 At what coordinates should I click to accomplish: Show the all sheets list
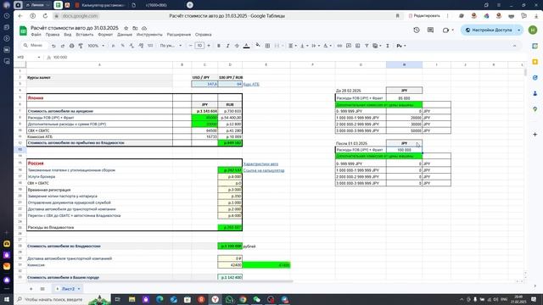(42, 289)
